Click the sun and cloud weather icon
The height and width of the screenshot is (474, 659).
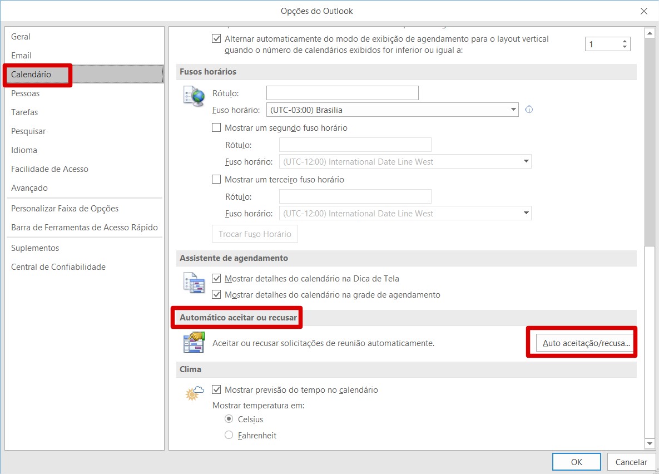[195, 393]
